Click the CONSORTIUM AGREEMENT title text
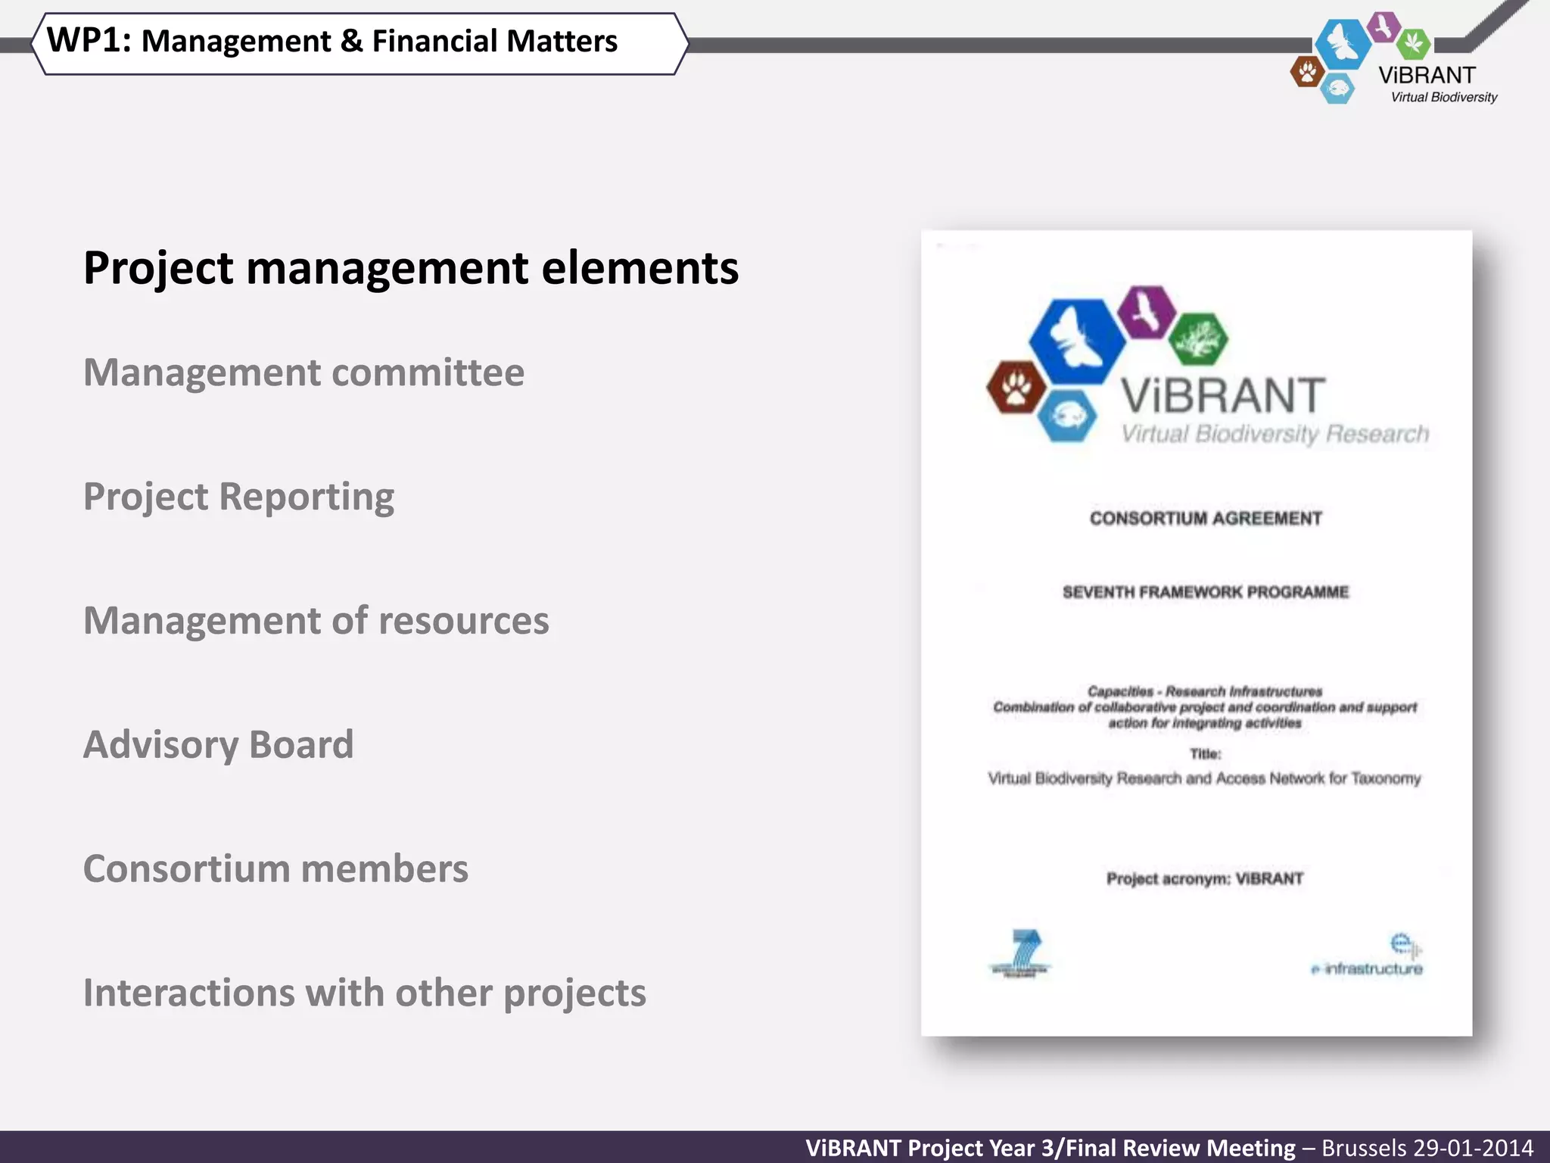Screen dimensions: 1550x1163 click(x=1206, y=519)
